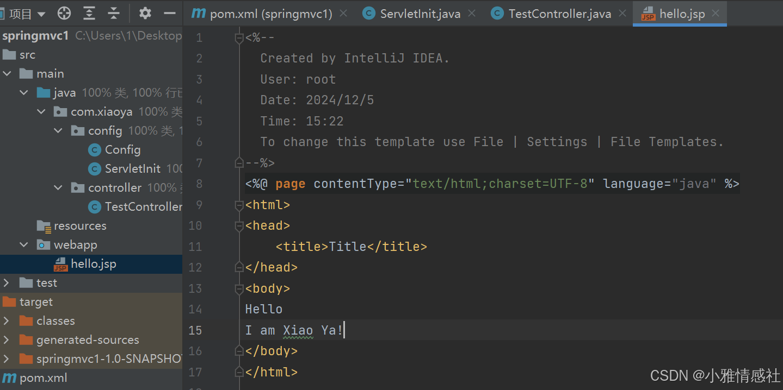The width and height of the screenshot is (783, 390).
Task: Switch to the pom.xml (springmvc1) tab
Action: (x=262, y=14)
